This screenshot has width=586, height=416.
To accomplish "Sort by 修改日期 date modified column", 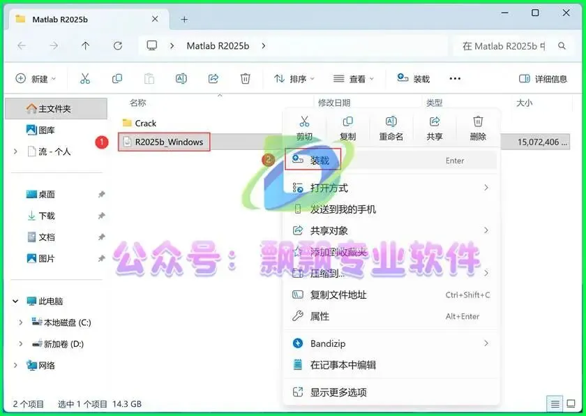I will pyautogui.click(x=334, y=103).
